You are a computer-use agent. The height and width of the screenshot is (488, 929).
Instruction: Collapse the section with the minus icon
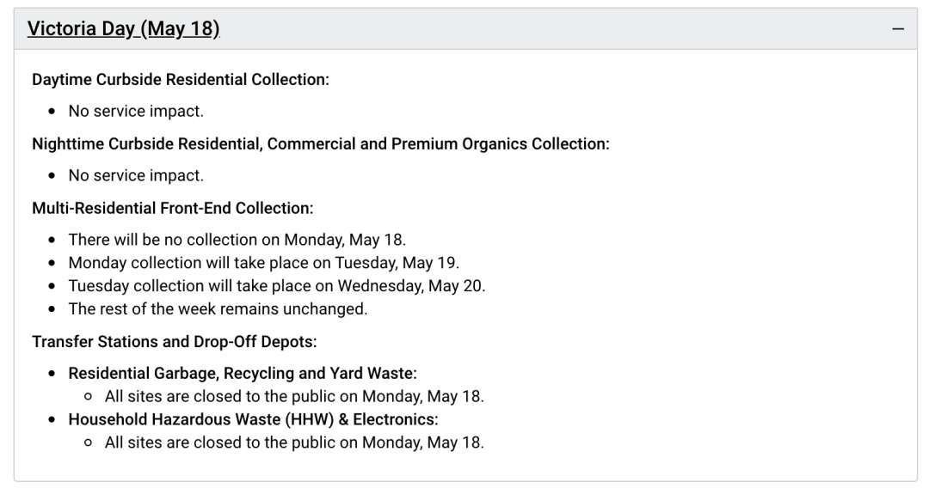tap(898, 28)
